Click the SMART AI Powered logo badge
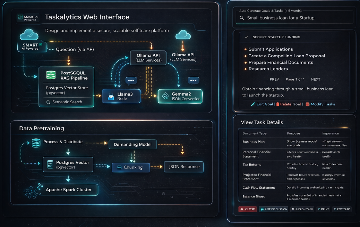360x227 pixels. [28, 18]
